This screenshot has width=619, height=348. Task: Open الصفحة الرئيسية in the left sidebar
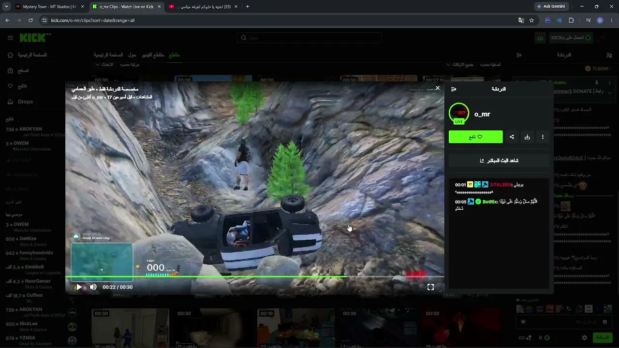pyautogui.click(x=27, y=55)
